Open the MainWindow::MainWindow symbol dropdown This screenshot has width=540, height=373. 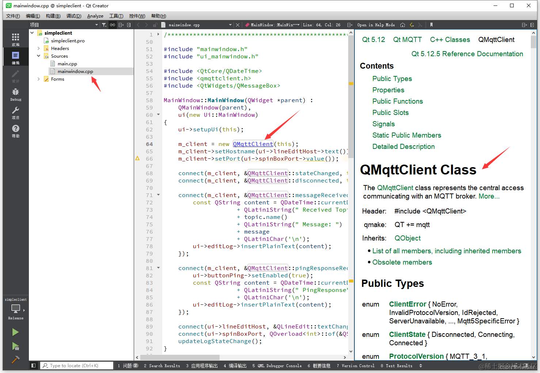point(273,25)
